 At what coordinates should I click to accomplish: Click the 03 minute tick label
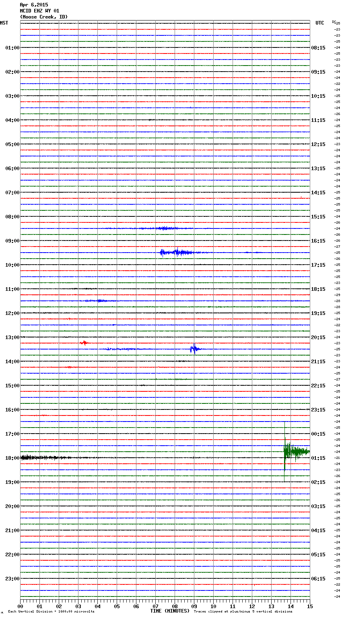pyautogui.click(x=78, y=606)
